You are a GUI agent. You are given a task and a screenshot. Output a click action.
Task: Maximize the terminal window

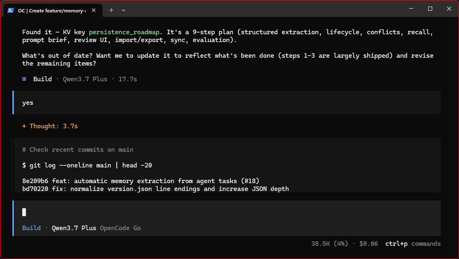[430, 9]
